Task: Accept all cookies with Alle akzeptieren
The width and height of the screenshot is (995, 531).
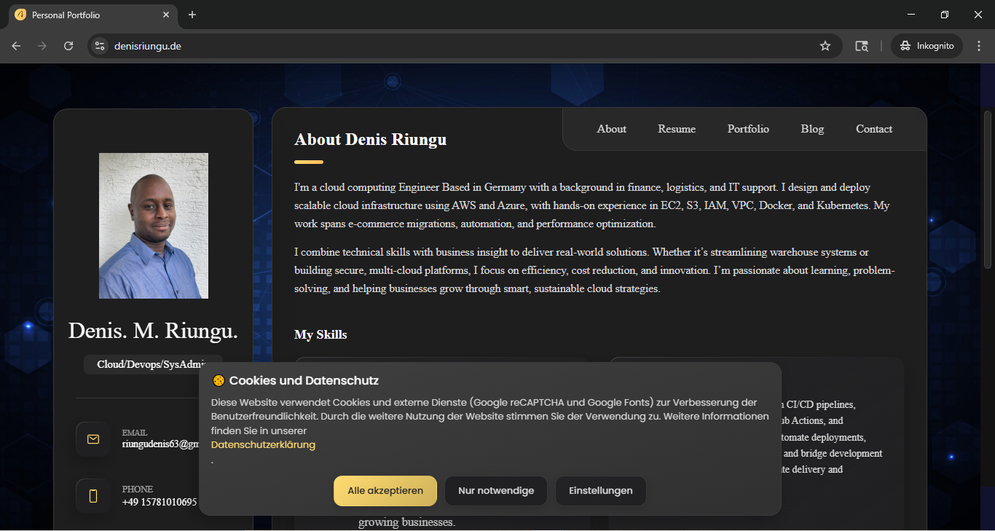Action: 385,491
